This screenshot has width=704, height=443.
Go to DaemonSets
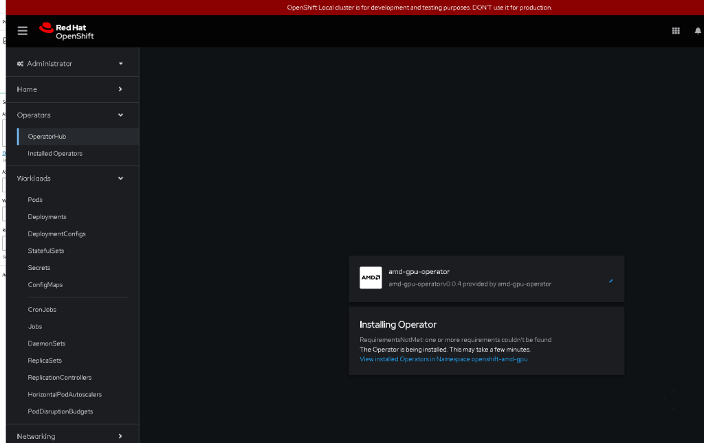47,343
